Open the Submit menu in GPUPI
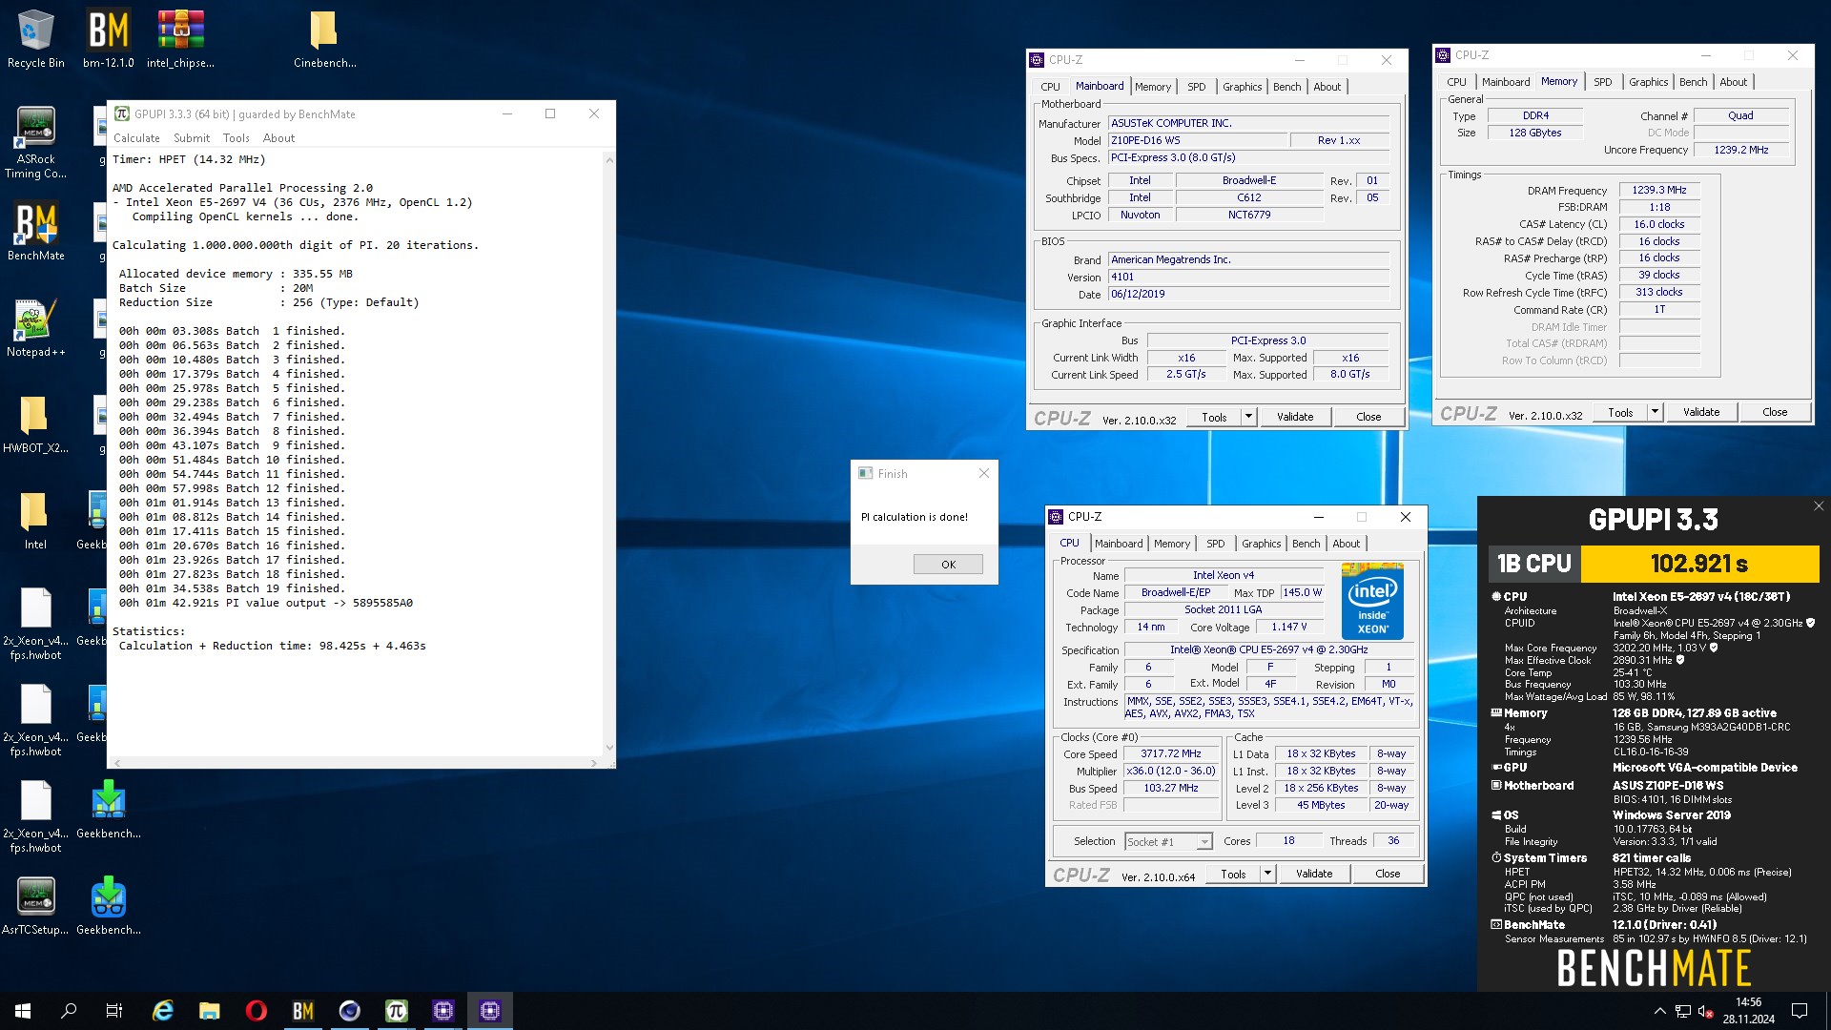 click(192, 138)
